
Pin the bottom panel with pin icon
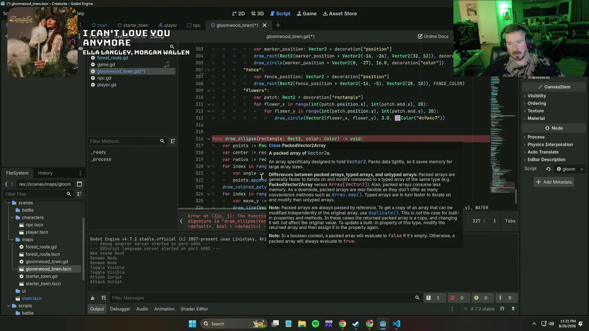513,309
